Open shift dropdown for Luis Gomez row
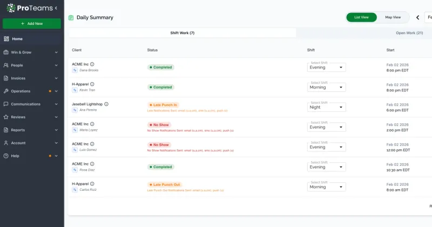Screen dimensions: 432x227 click(327, 147)
